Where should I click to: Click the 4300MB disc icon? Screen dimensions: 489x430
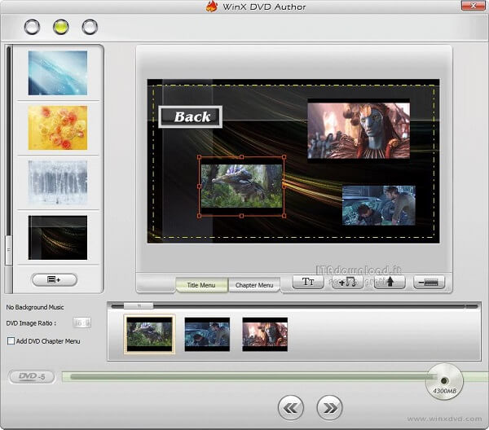click(x=444, y=382)
